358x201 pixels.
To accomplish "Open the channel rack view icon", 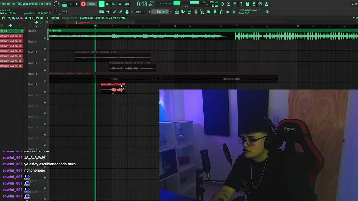I will [x=190, y=12].
